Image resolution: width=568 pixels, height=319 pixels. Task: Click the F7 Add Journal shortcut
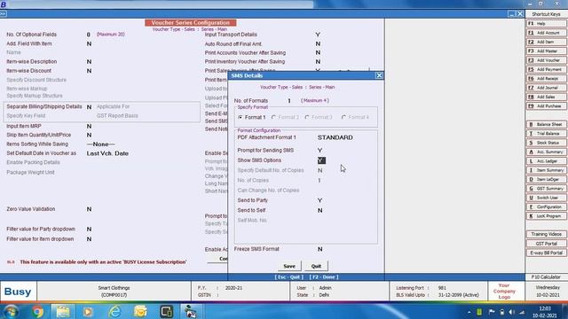pyautogui.click(x=547, y=88)
